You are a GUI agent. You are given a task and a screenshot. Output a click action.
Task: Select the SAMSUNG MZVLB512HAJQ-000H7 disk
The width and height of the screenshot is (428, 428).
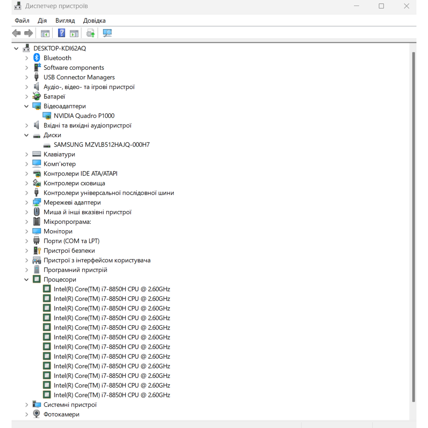pyautogui.click(x=101, y=145)
